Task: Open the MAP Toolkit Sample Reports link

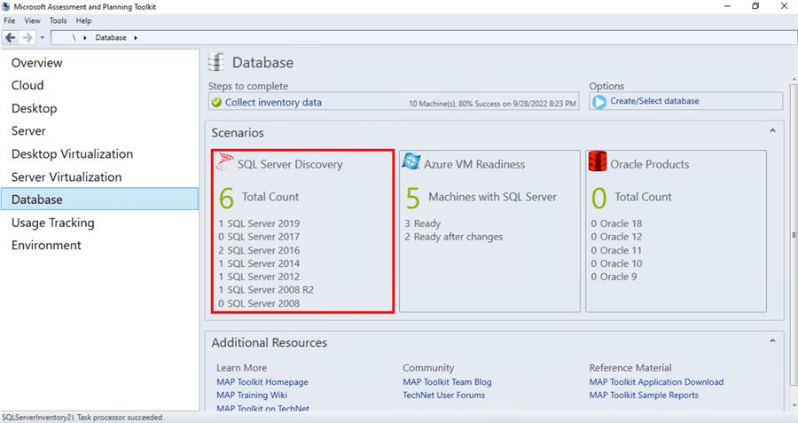Action: pos(644,396)
